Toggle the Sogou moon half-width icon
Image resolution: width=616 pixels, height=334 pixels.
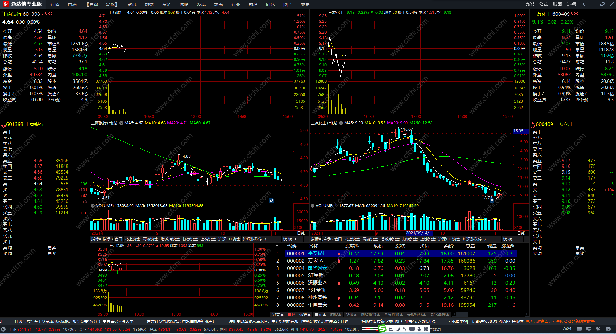click(x=398, y=329)
